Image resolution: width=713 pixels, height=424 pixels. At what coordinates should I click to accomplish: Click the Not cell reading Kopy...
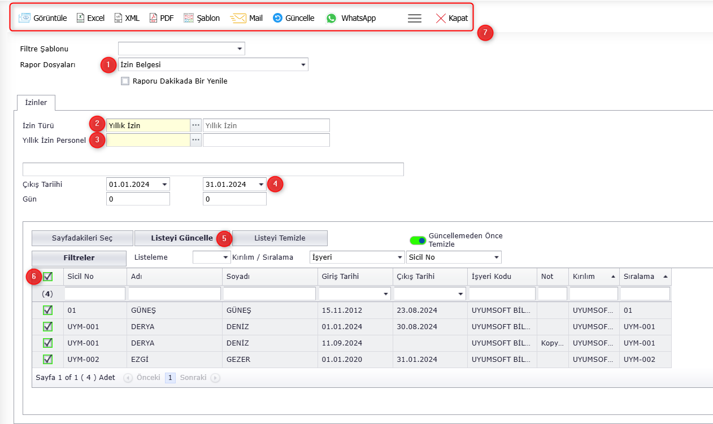coord(553,343)
